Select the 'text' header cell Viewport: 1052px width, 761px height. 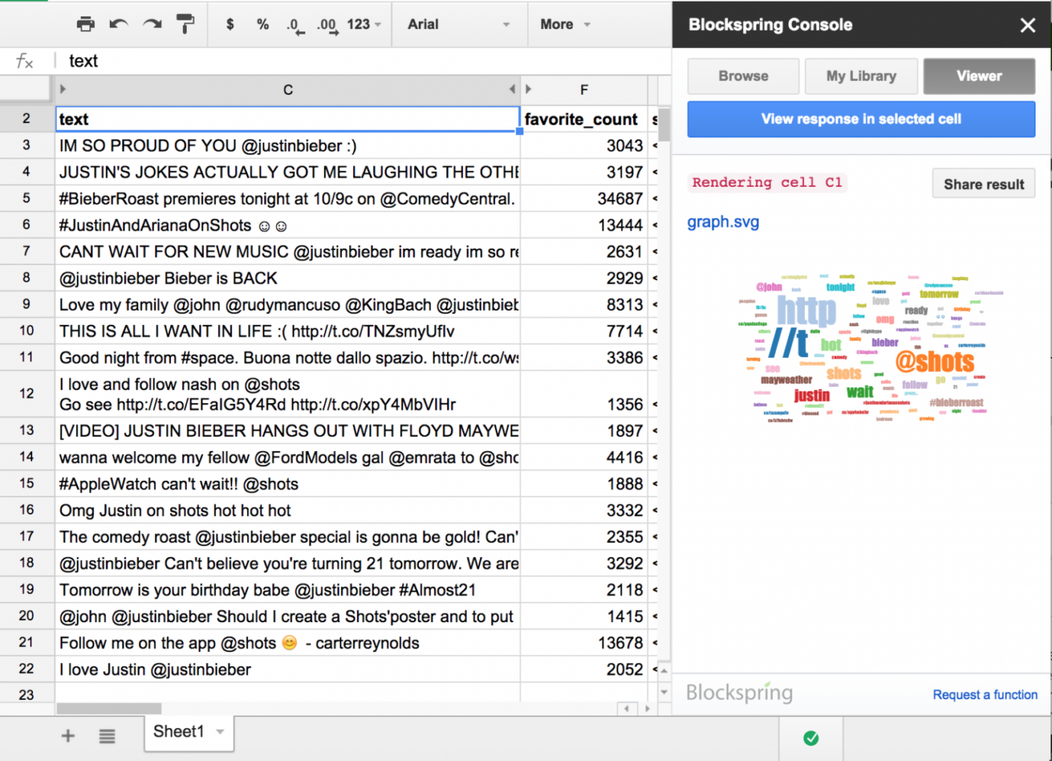pos(288,119)
